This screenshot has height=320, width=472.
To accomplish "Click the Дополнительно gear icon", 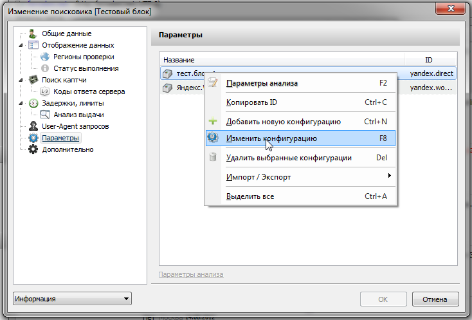I will pos(33,149).
